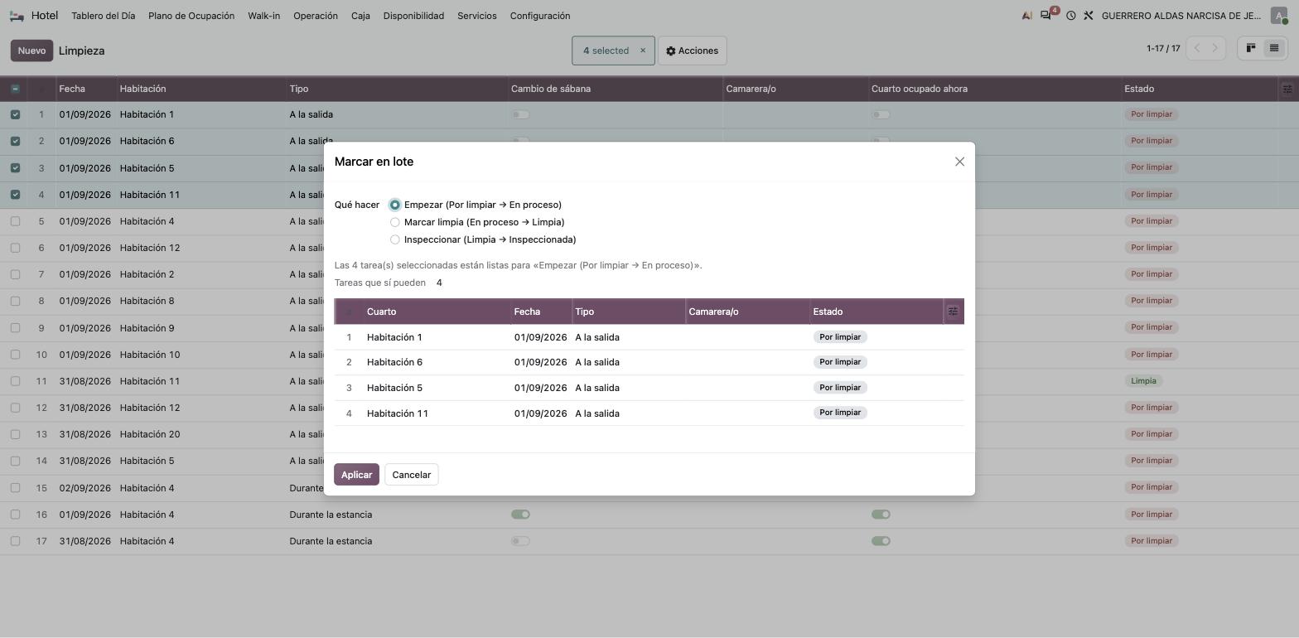The image size is (1299, 638).
Task: Open the user avatar menu
Action: coord(1279,16)
